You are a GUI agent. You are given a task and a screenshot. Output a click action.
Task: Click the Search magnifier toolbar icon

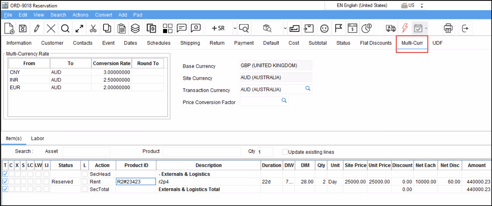click(65, 28)
